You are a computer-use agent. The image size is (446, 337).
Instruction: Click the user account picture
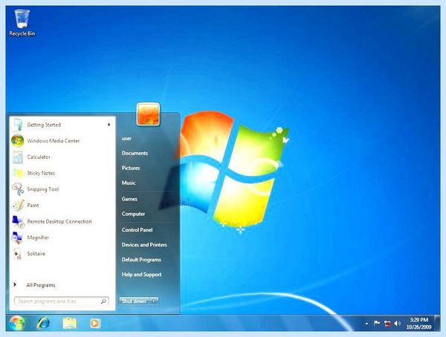click(148, 114)
